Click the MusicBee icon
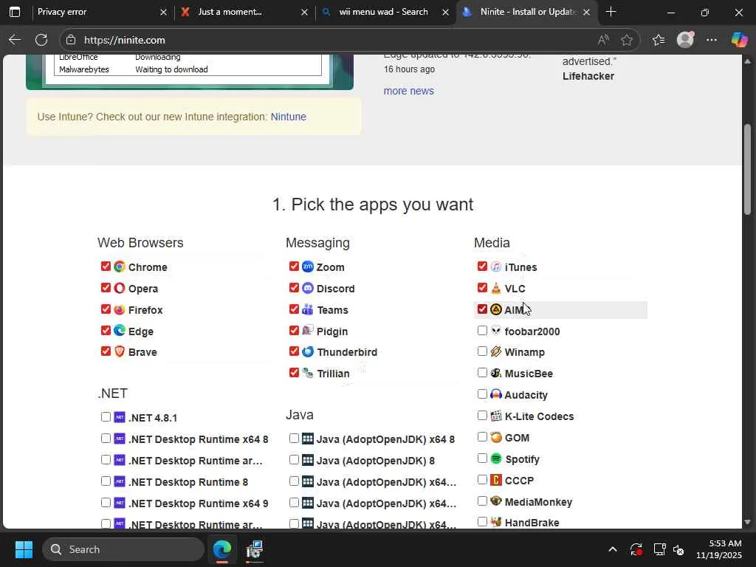756x567 pixels. click(x=495, y=373)
